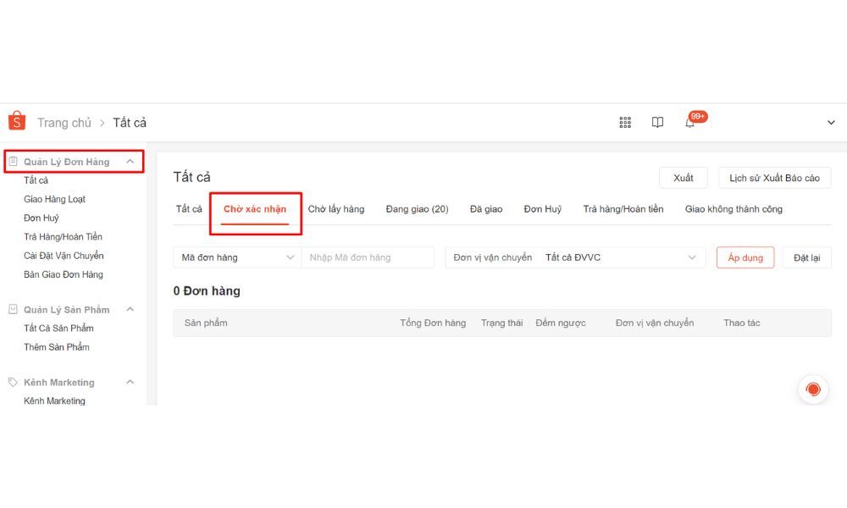Viewport: 847px width, 508px height.
Task: Collapse the Quản Lý Đơn Hàng section
Action: coord(130,162)
